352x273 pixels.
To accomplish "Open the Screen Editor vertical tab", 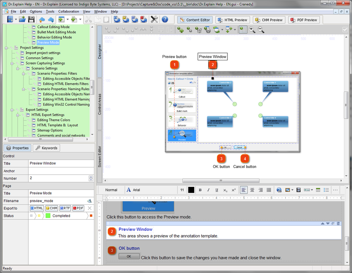I will tap(99, 157).
